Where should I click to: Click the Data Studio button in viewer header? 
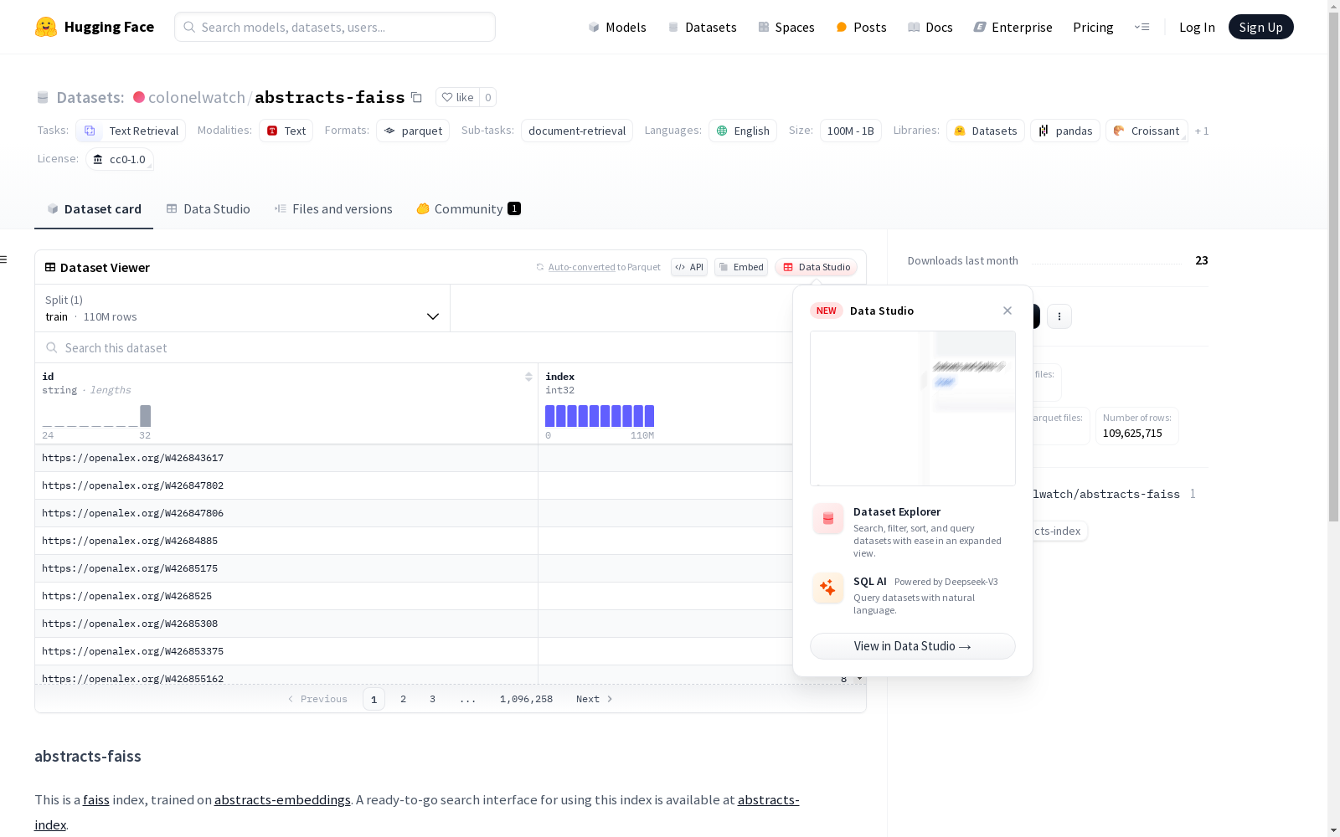(817, 267)
